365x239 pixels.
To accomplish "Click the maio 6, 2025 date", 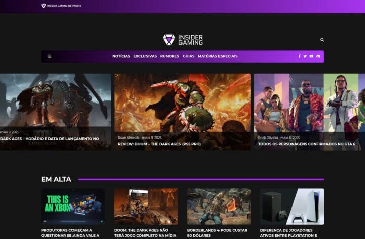I will 290,138.
